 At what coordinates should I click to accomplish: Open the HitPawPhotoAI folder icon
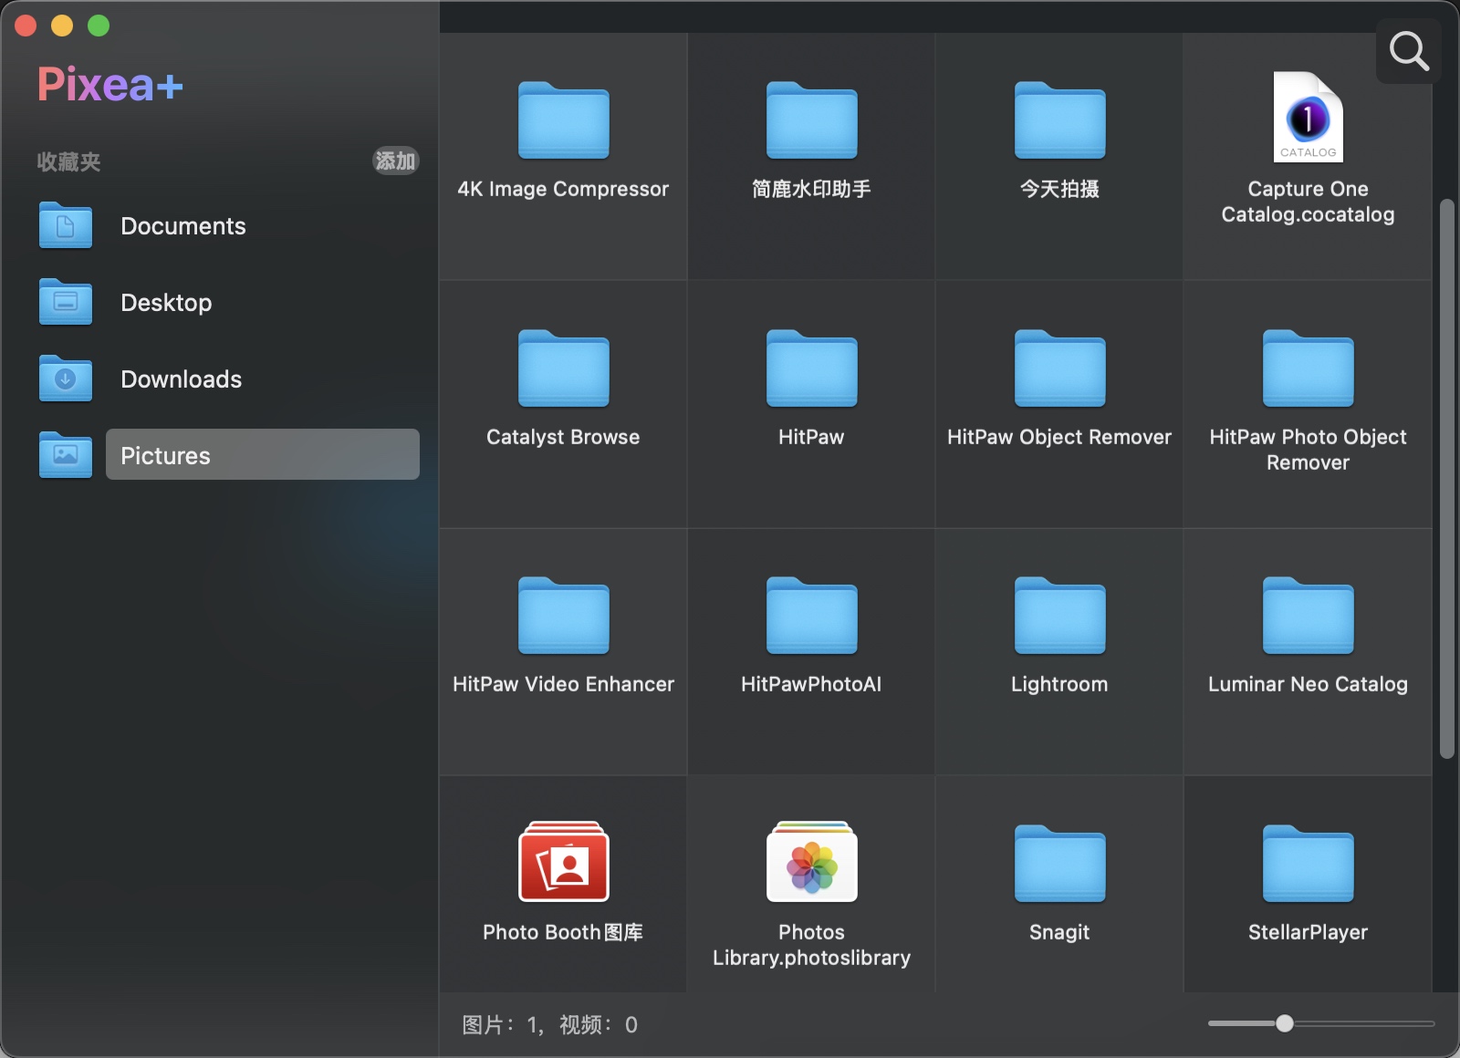(811, 615)
